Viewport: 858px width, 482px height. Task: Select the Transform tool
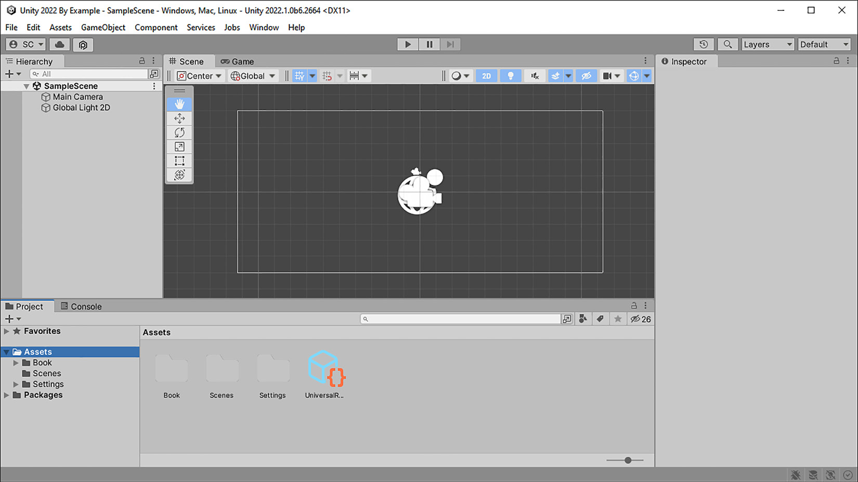(x=179, y=175)
